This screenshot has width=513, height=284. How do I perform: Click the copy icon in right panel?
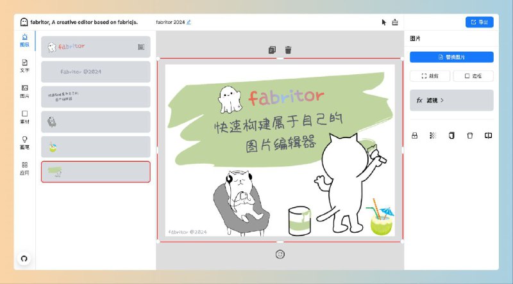coord(451,136)
